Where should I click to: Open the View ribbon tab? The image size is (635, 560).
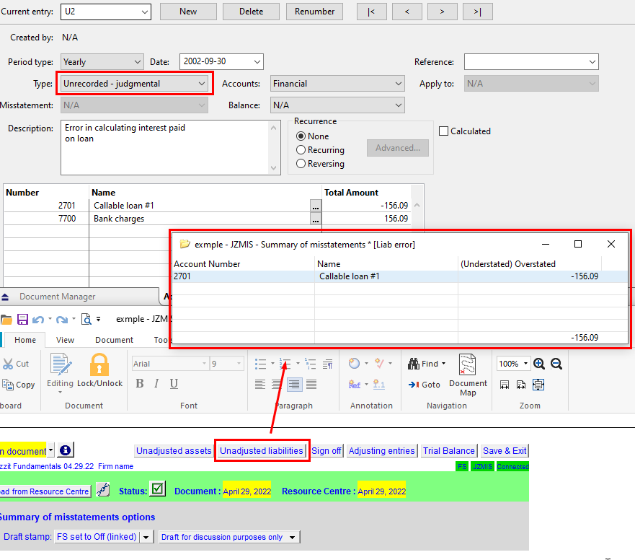click(65, 340)
